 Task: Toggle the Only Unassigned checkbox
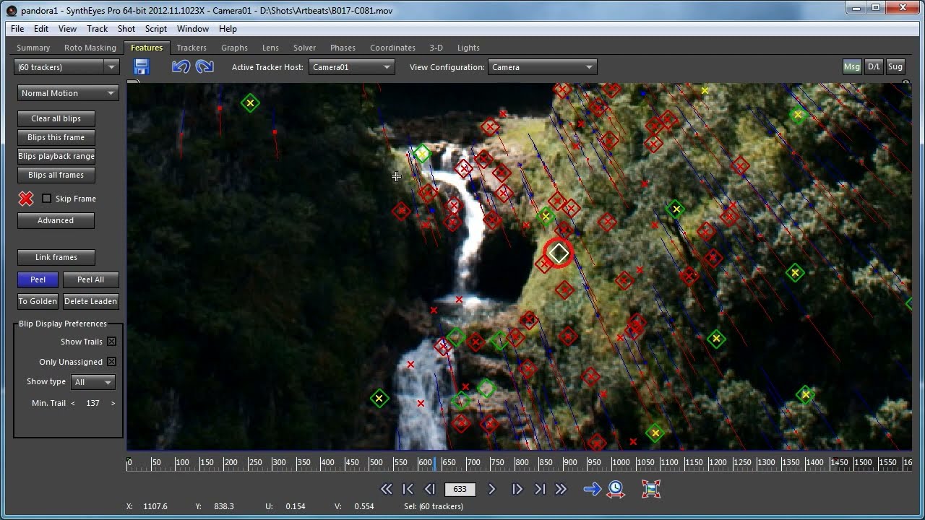coord(112,362)
